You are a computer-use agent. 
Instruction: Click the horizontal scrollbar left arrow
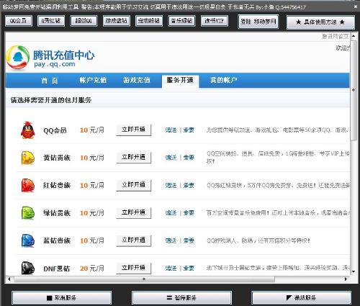point(9,279)
